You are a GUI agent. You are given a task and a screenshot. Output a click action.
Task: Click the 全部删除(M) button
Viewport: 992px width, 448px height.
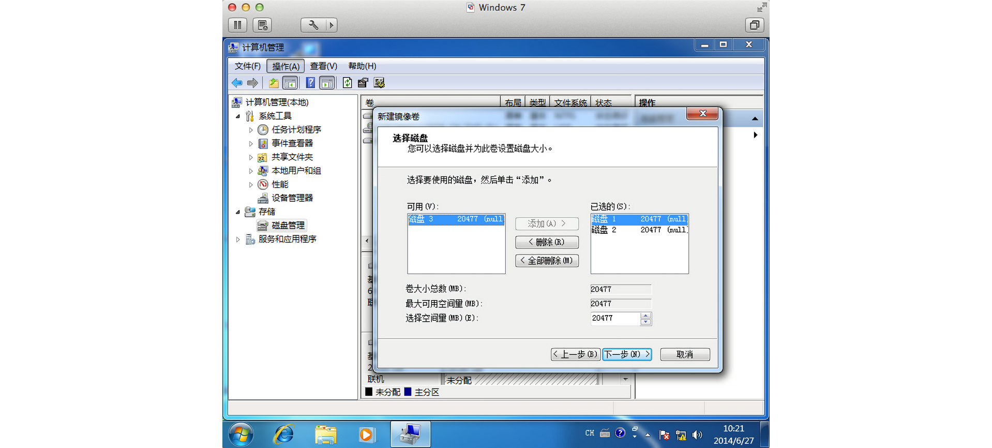click(x=547, y=261)
